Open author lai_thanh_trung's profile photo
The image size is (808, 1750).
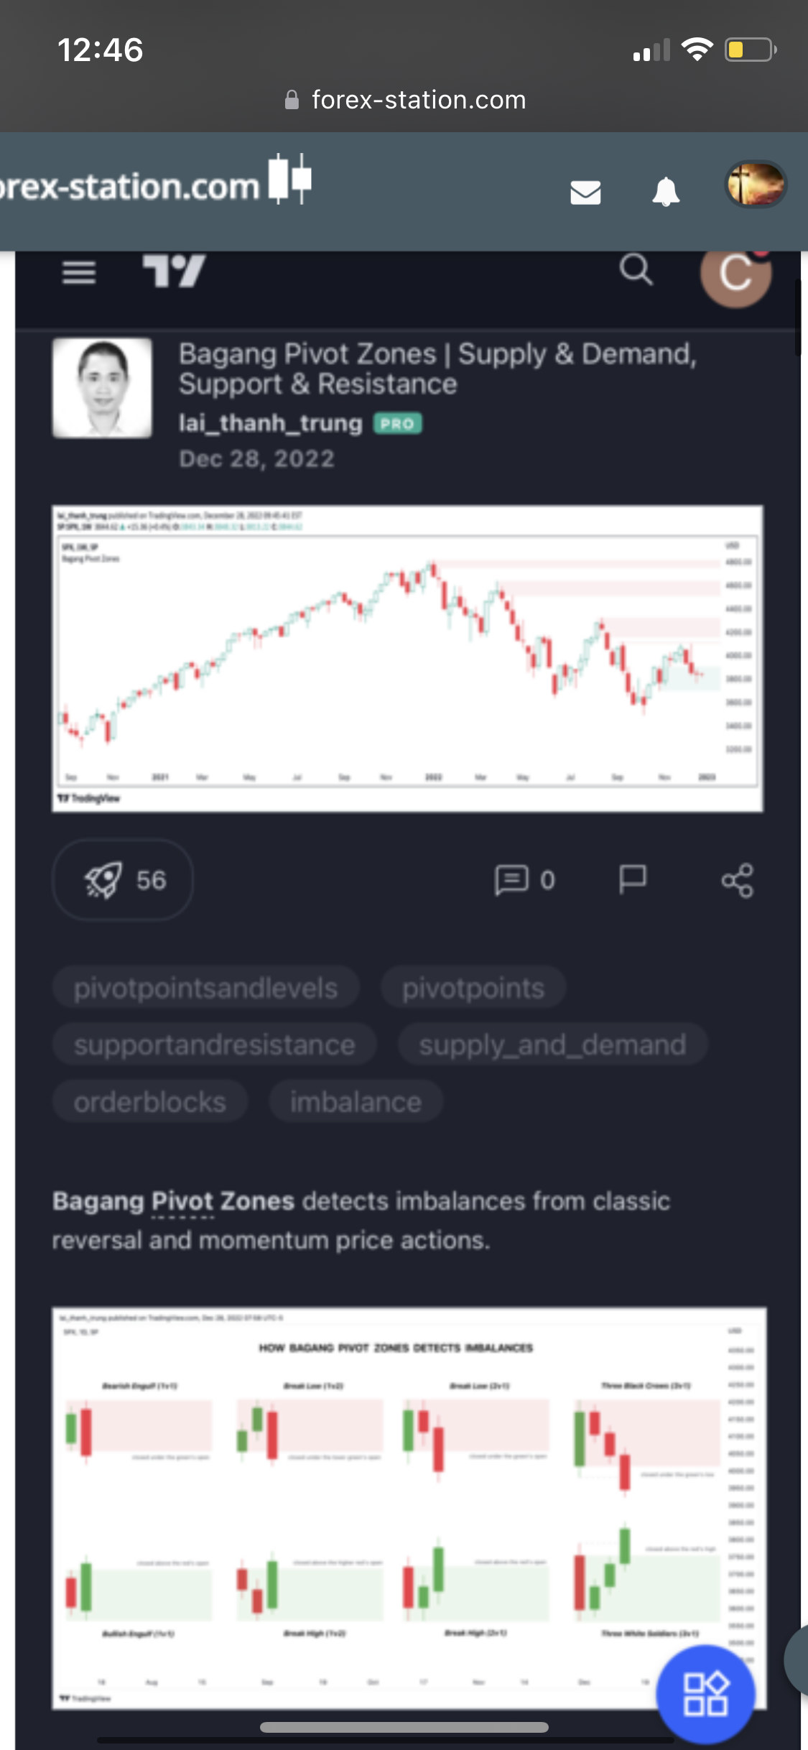[102, 388]
